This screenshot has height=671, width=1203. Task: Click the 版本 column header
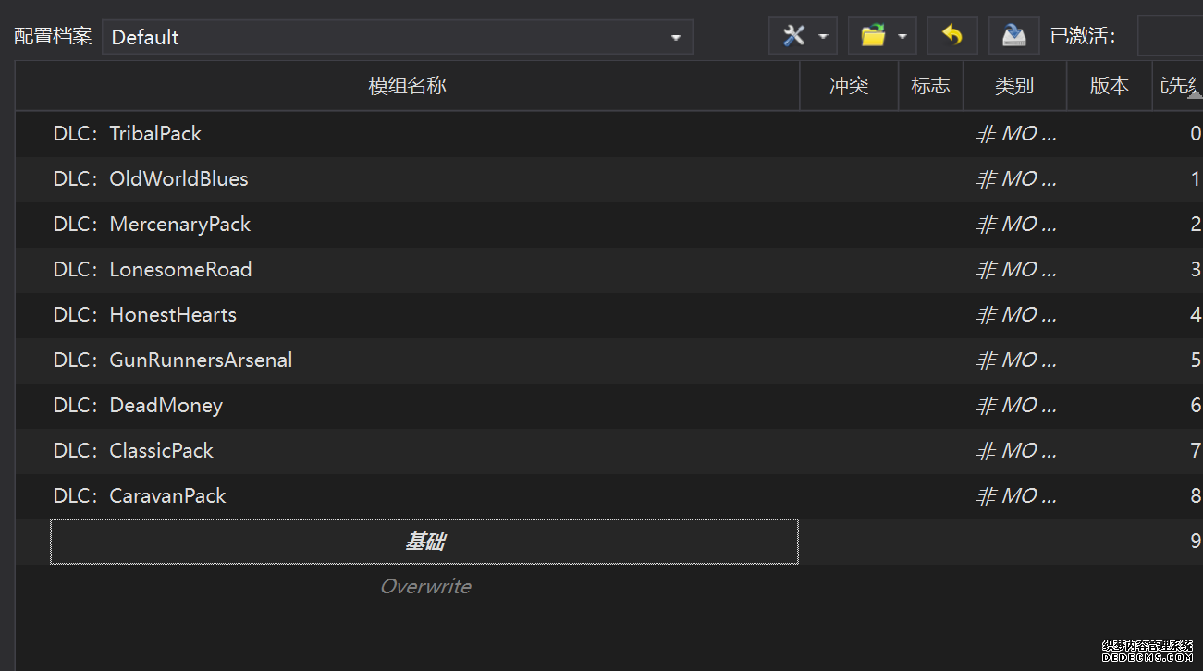click(x=1109, y=86)
